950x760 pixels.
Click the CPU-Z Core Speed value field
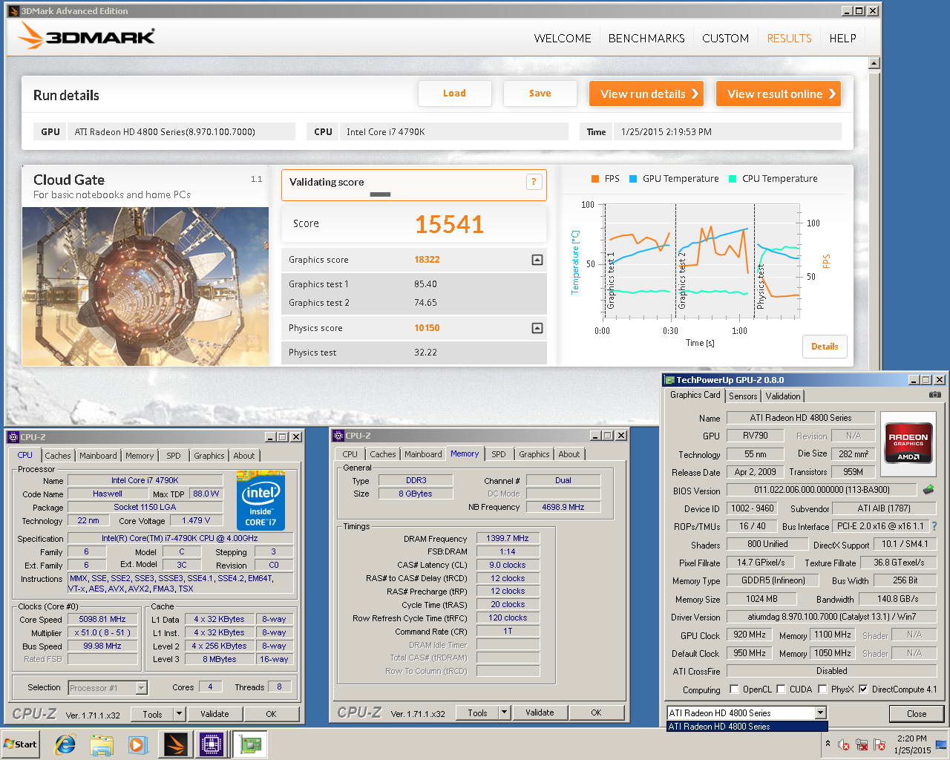coord(102,620)
